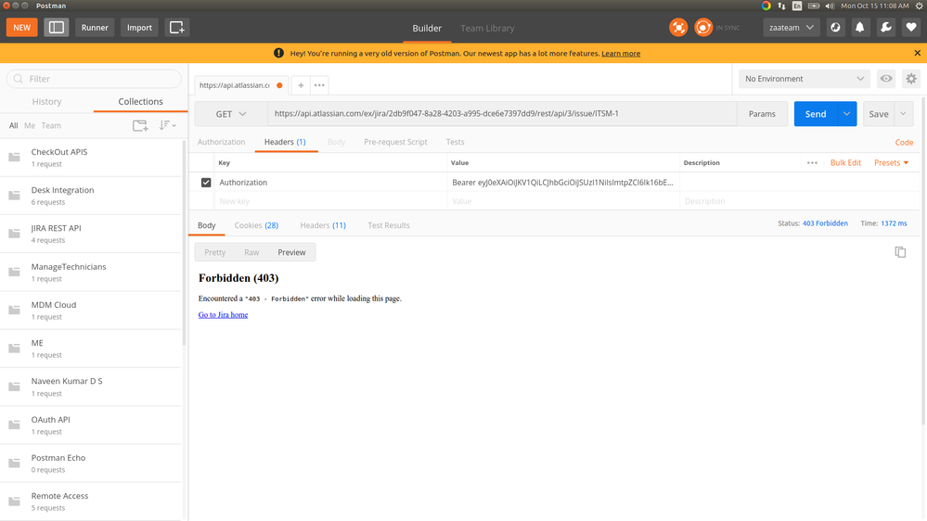Toggle the sidebar layout icon

(x=57, y=28)
